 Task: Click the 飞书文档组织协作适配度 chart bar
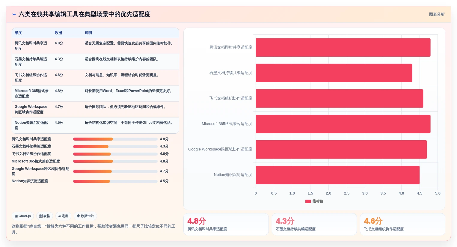pyautogui.click(x=340, y=98)
